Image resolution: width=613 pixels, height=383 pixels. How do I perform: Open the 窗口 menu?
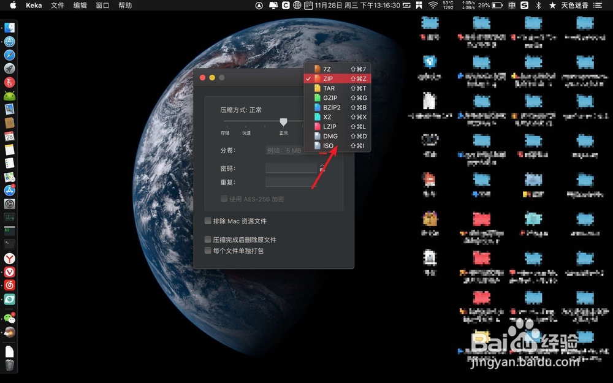(102, 6)
